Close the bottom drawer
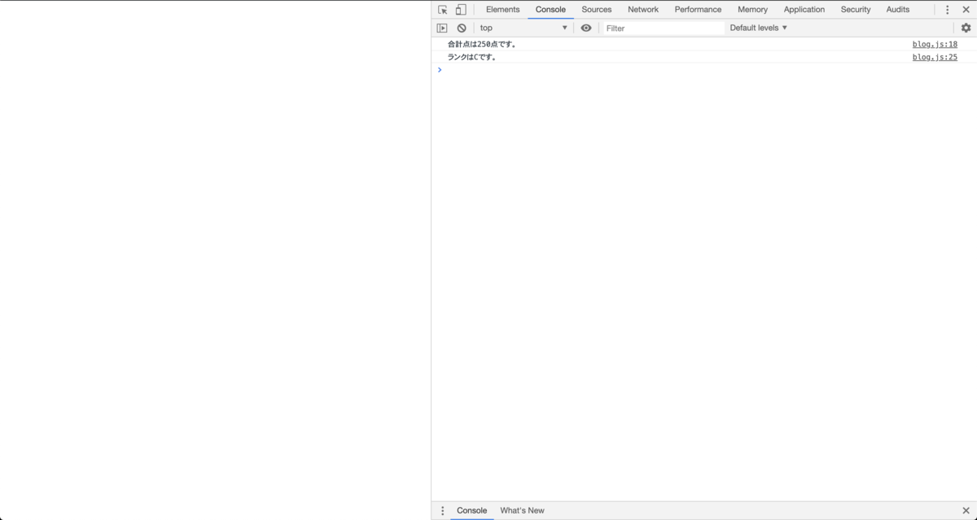The image size is (977, 520). pyautogui.click(x=966, y=511)
